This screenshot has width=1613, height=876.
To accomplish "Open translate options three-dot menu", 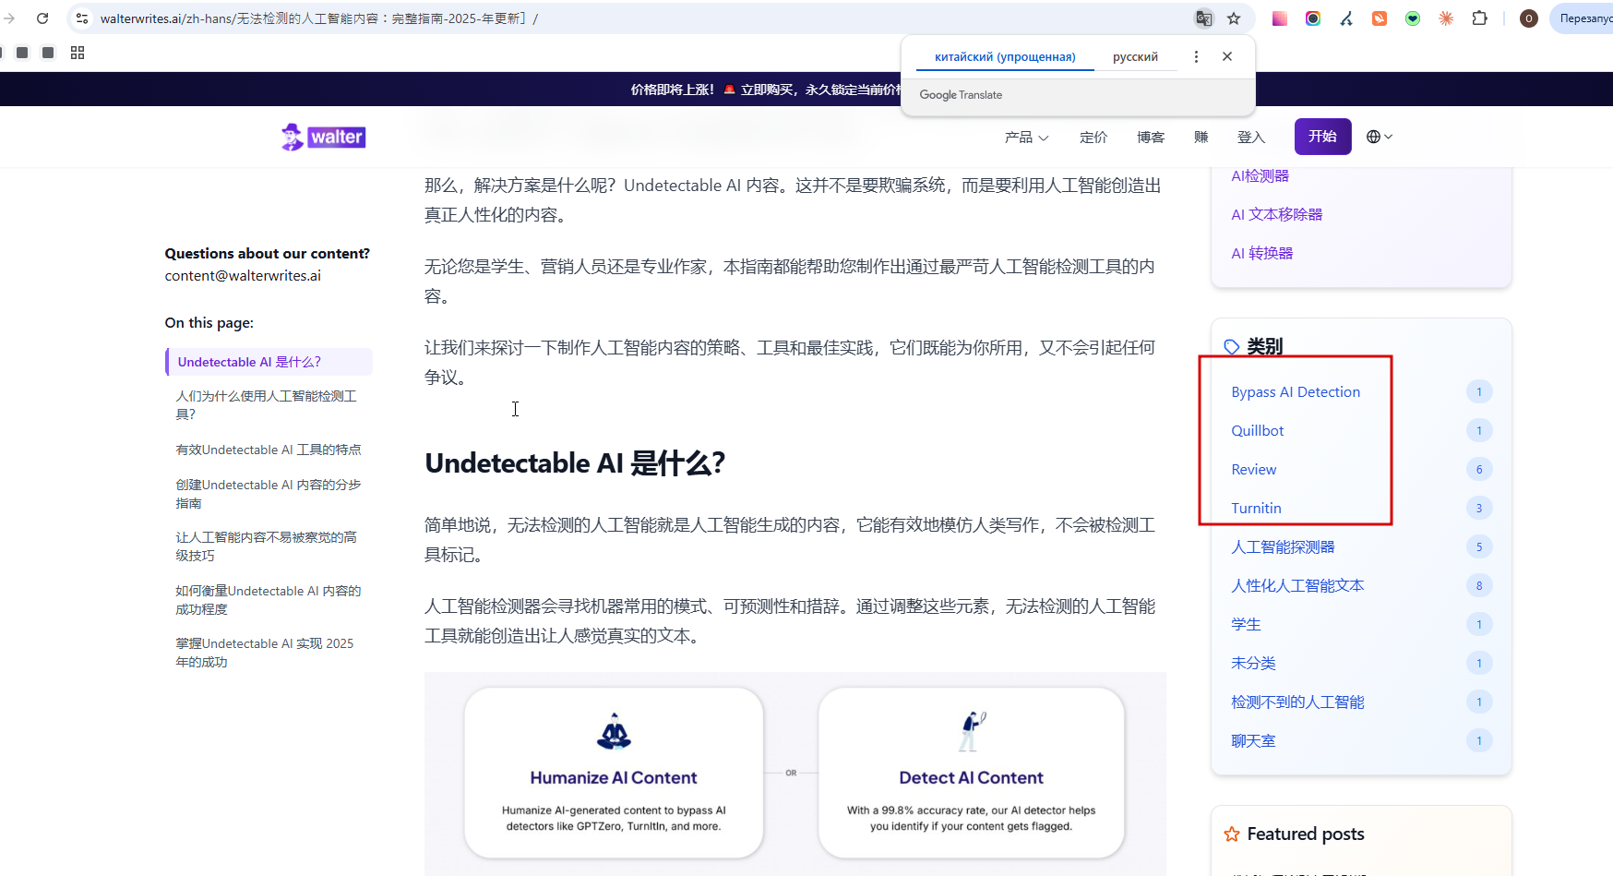I will pyautogui.click(x=1196, y=56).
